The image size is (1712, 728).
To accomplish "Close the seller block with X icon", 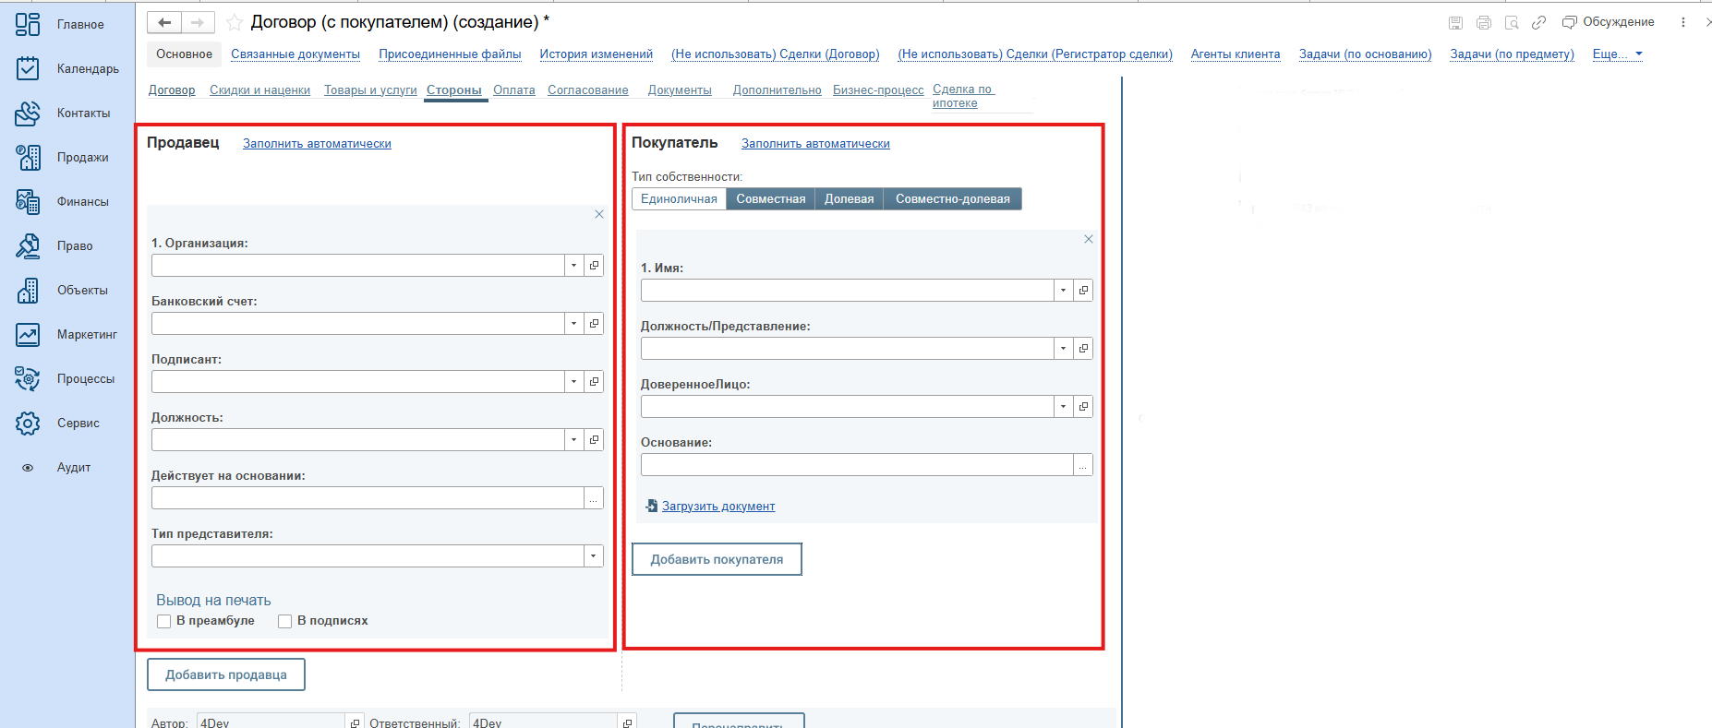I will point(599,214).
